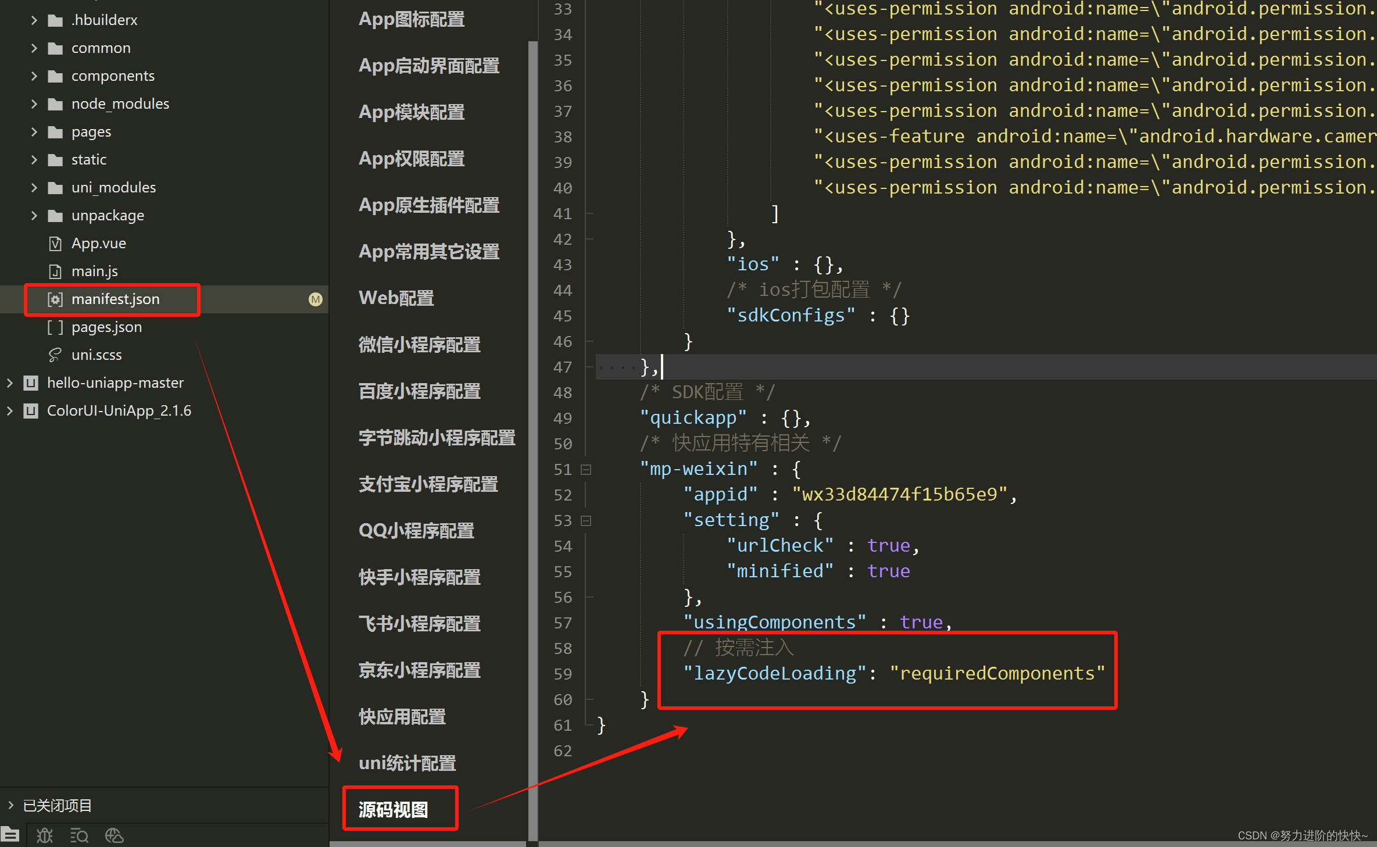Open 支付宝小程序配置 section

(x=428, y=484)
